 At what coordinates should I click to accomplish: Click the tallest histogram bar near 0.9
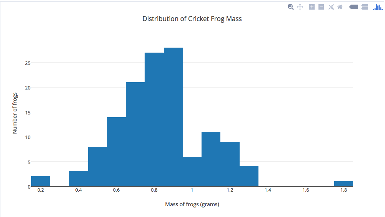[173, 117]
